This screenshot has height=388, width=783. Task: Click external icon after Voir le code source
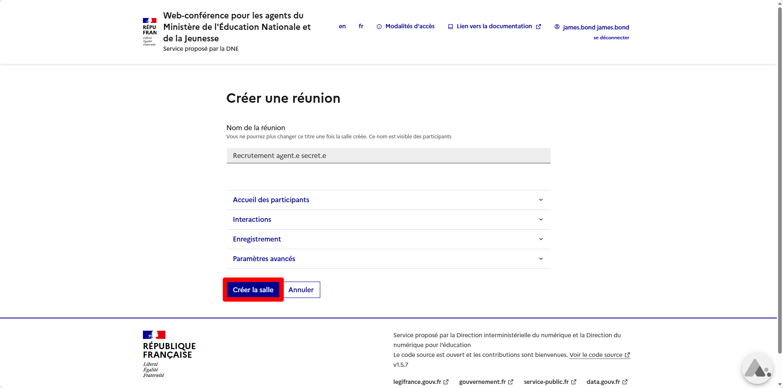tap(627, 355)
